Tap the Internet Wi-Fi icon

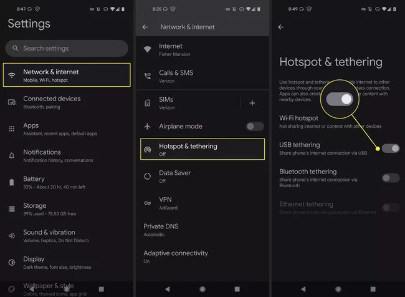pyautogui.click(x=148, y=49)
